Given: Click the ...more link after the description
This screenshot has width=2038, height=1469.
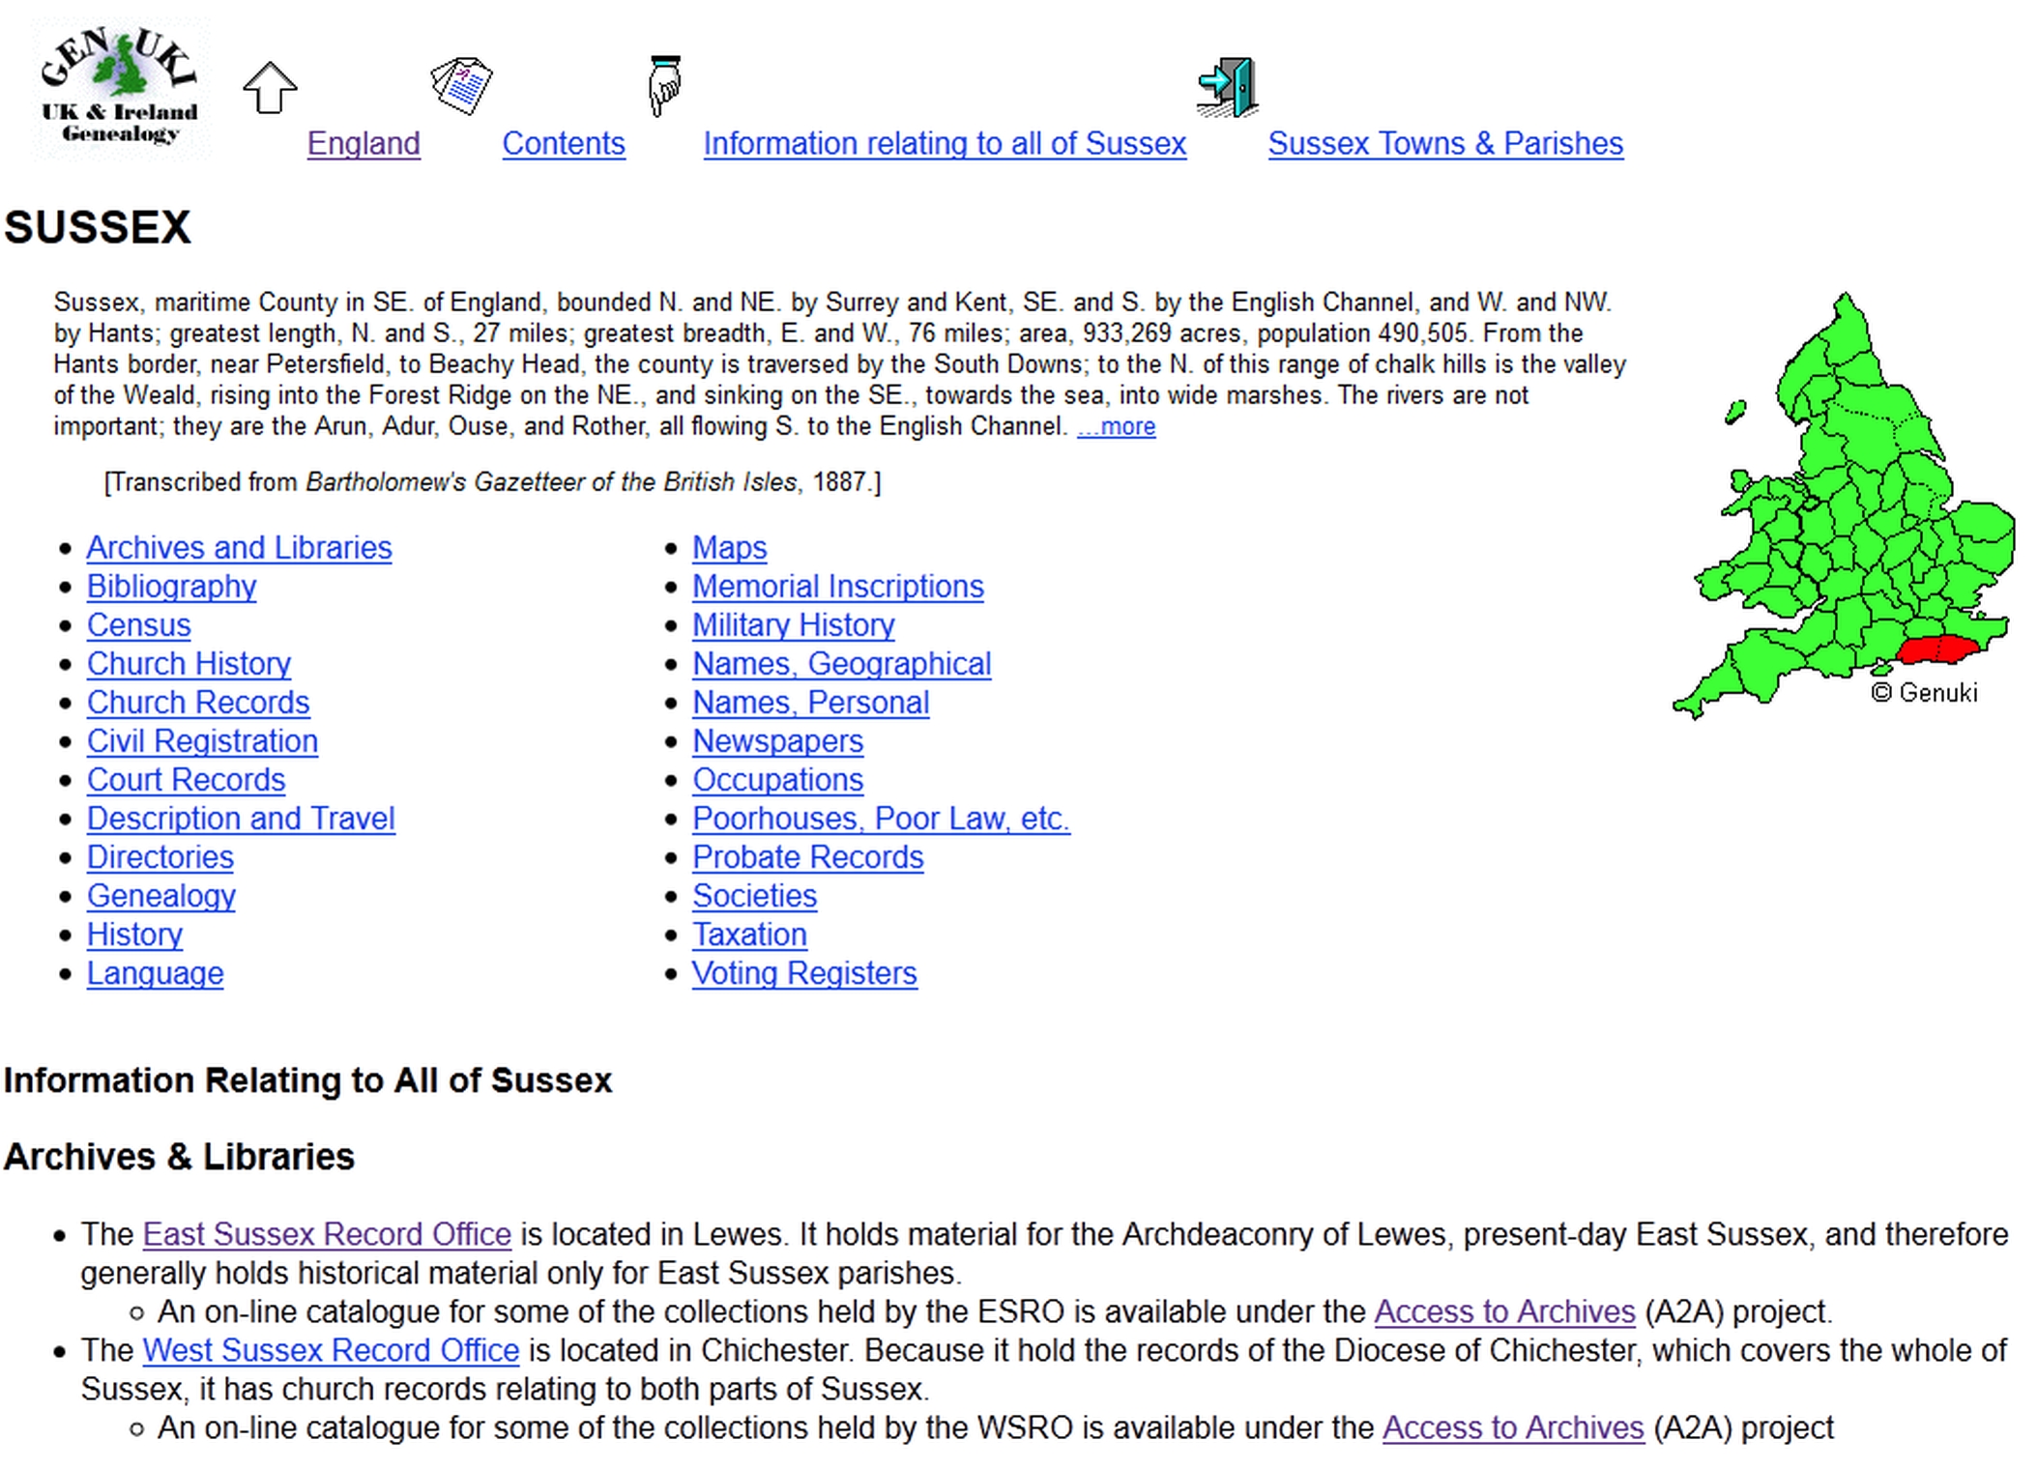Looking at the screenshot, I should coord(1116,426).
